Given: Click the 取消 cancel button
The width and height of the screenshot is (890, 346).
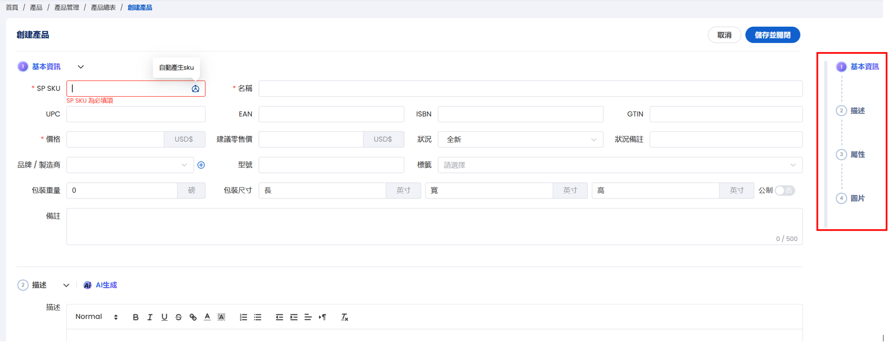Looking at the screenshot, I should [x=724, y=35].
